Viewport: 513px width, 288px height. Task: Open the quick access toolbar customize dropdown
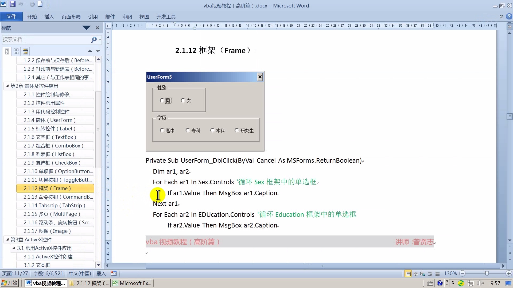pos(48,4)
